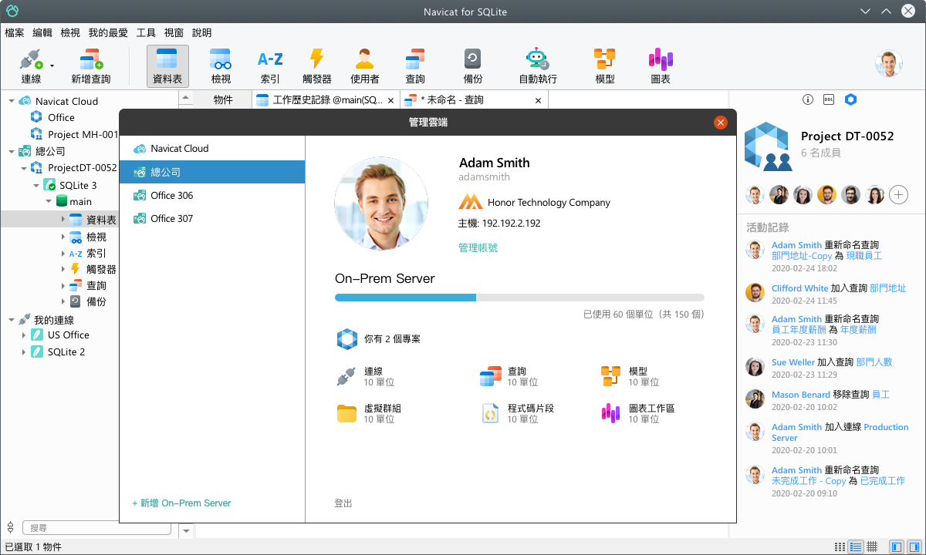Collapse the SQLite 3 connection node
The height and width of the screenshot is (555, 926).
pos(36,185)
